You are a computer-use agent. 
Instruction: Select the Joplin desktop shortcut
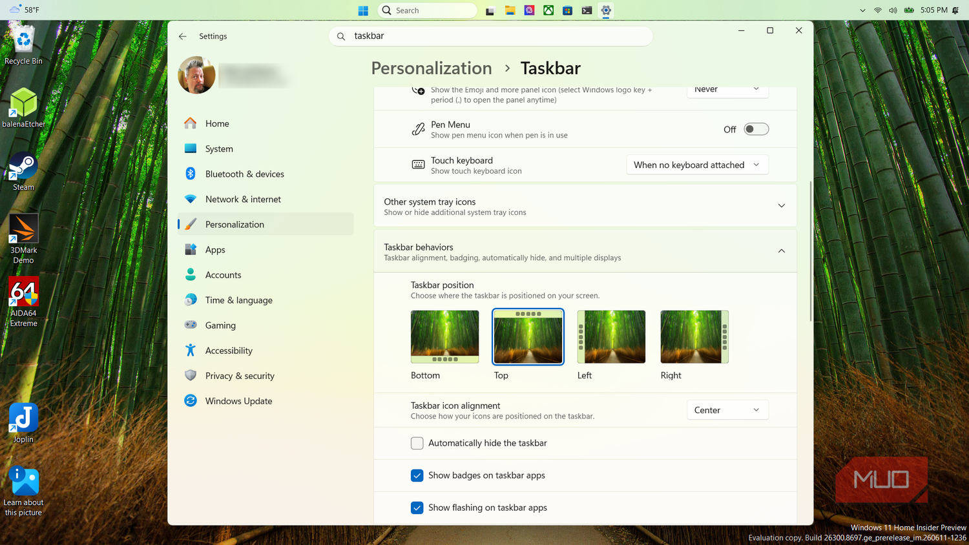pyautogui.click(x=23, y=423)
